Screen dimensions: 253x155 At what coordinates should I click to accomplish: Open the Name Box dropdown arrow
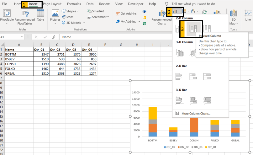click(x=22, y=37)
